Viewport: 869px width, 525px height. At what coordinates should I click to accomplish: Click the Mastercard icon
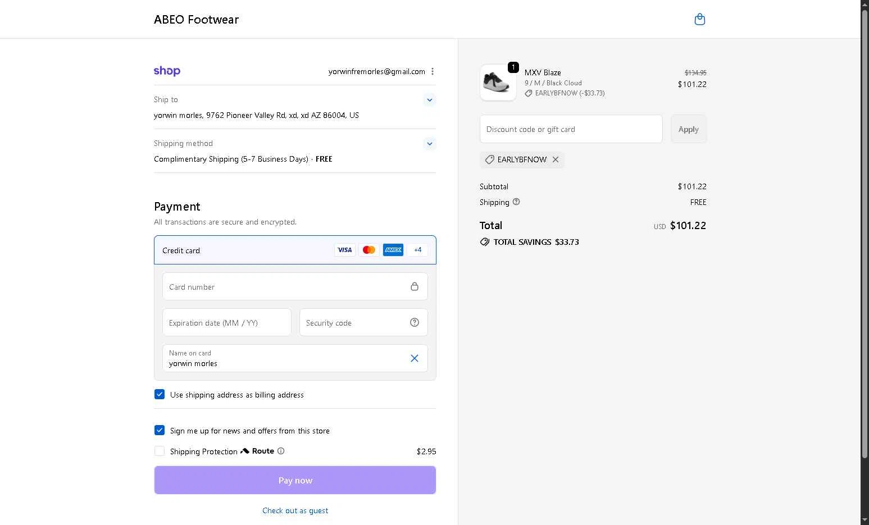coord(369,250)
